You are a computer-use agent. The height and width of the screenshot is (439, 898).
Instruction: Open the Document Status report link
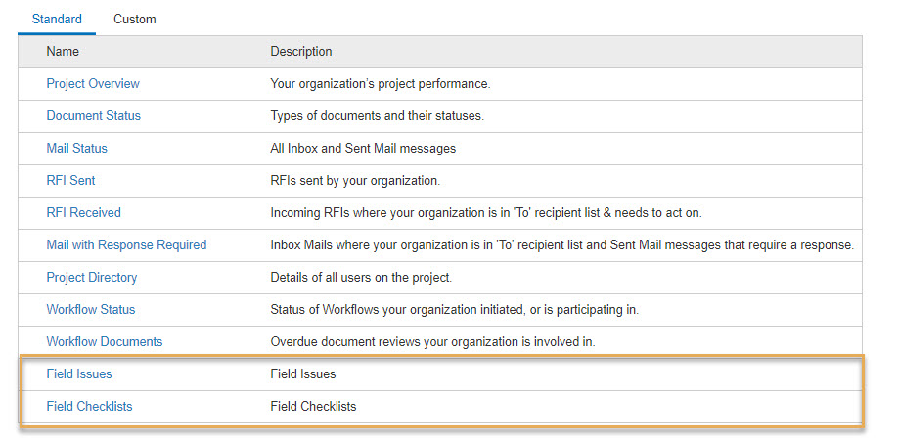[x=93, y=115]
